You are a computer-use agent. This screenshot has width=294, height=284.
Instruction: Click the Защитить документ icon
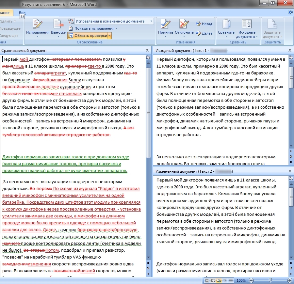(272, 24)
